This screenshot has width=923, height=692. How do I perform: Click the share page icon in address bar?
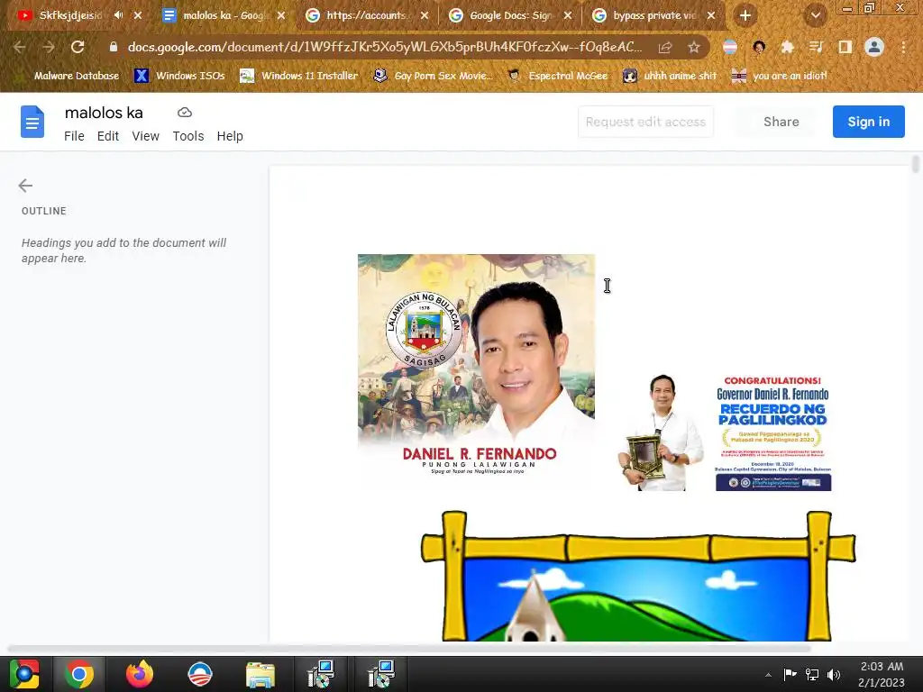[665, 47]
